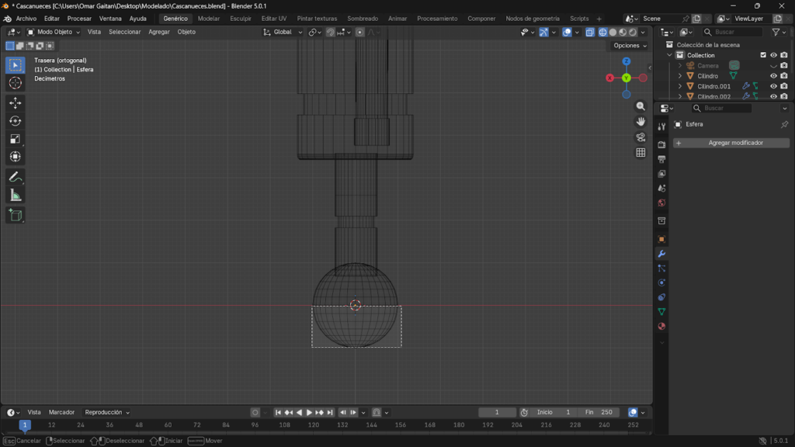Viewport: 795px width, 447px height.
Task: Open the Reproducción playback dropdown
Action: pos(107,412)
